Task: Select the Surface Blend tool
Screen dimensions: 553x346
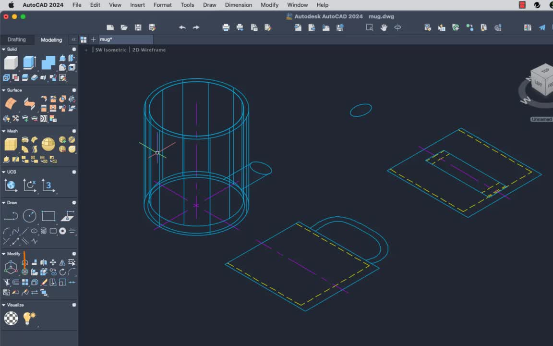Action: pyautogui.click(x=30, y=104)
